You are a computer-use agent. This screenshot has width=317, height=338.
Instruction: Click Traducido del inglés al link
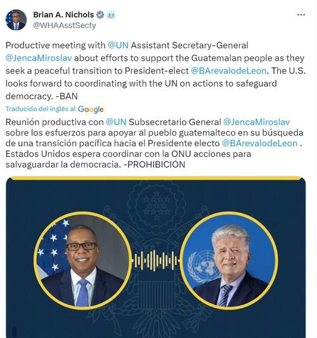[41, 109]
